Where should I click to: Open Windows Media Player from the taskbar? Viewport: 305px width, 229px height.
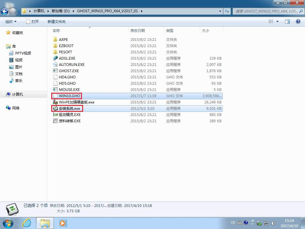63,223
